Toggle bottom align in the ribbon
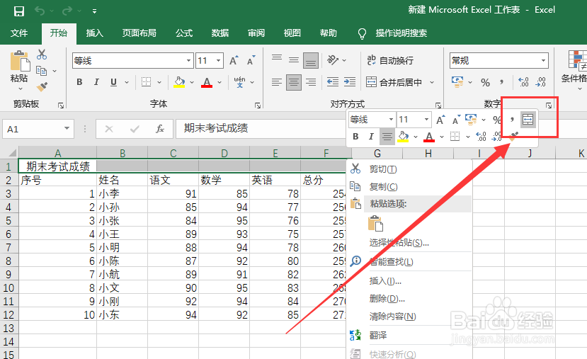This screenshot has width=587, height=359. (311, 60)
